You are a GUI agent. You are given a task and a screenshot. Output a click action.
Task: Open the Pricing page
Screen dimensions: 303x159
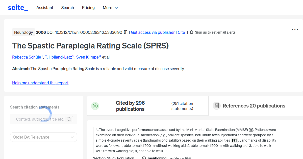(x=88, y=8)
